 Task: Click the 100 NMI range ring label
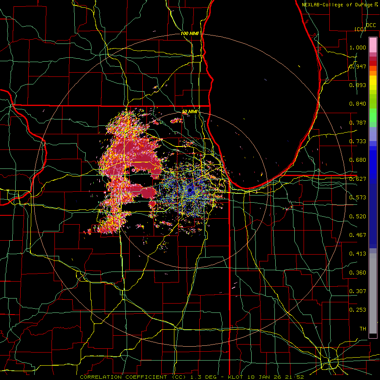[x=190, y=33]
